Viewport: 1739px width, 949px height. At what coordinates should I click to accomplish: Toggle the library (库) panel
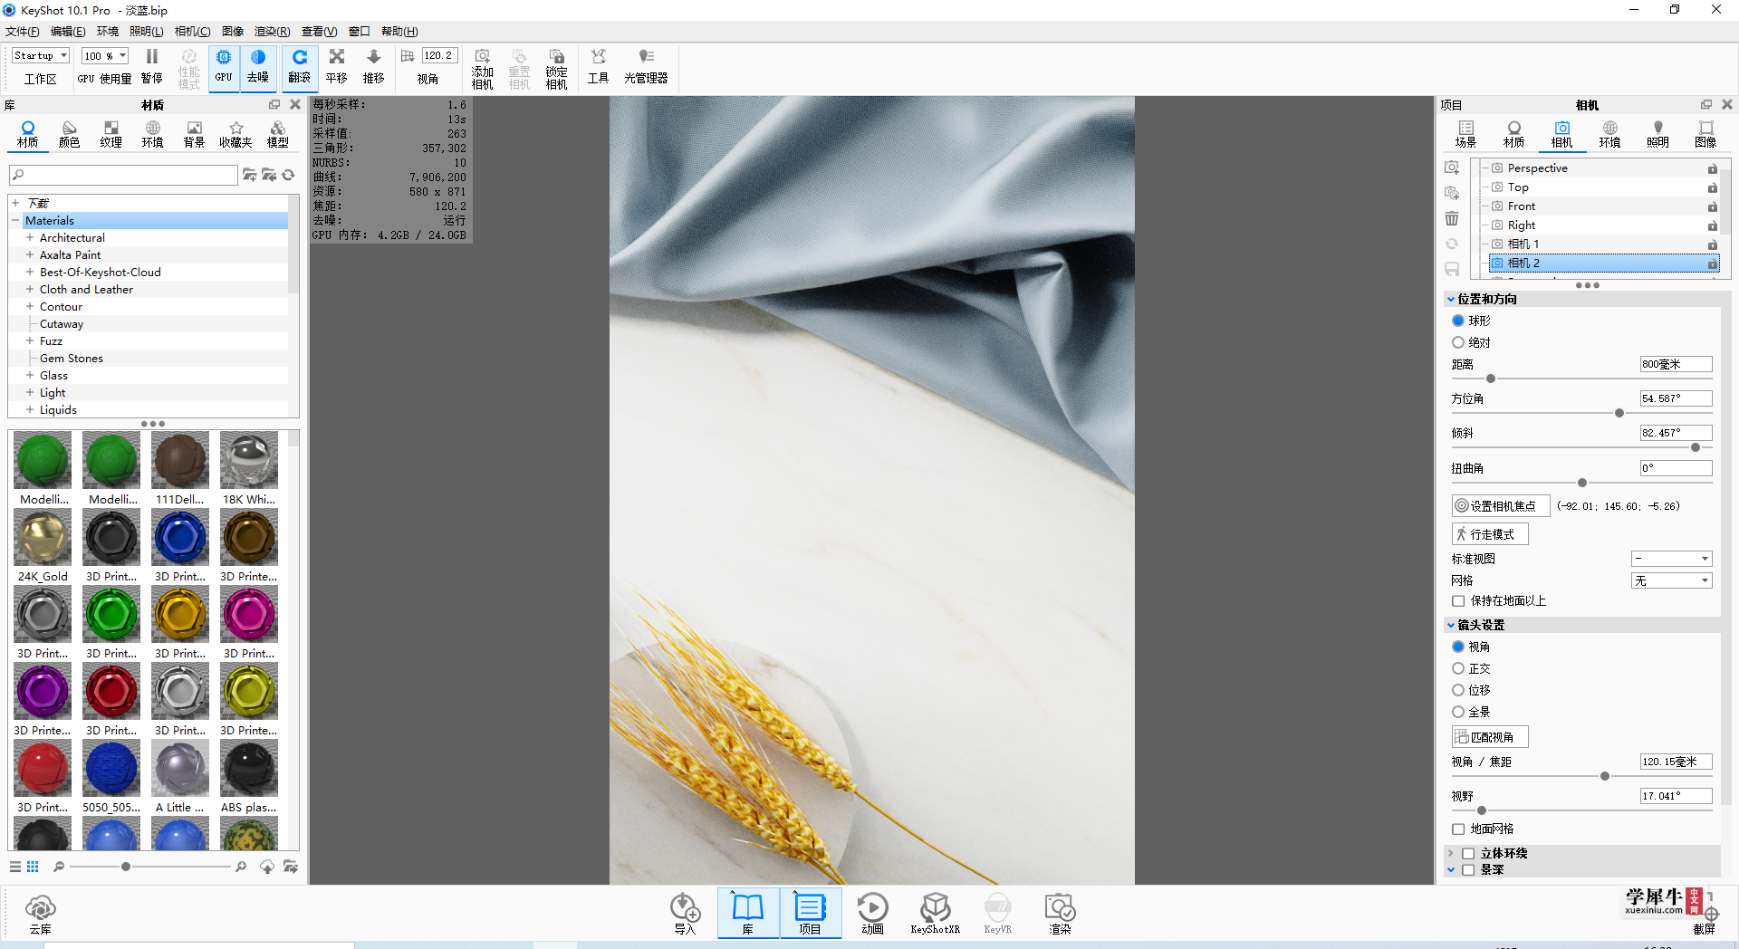point(748,913)
